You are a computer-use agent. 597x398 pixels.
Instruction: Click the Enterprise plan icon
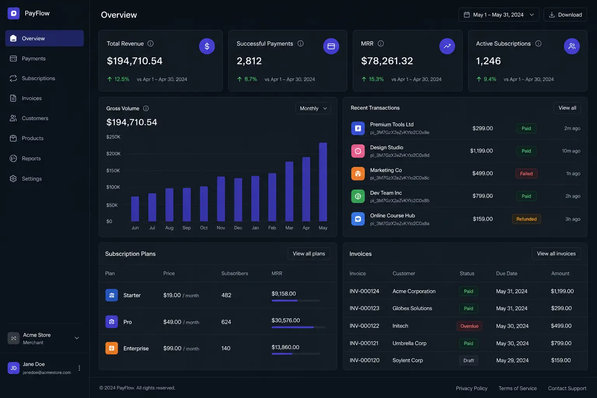point(112,348)
